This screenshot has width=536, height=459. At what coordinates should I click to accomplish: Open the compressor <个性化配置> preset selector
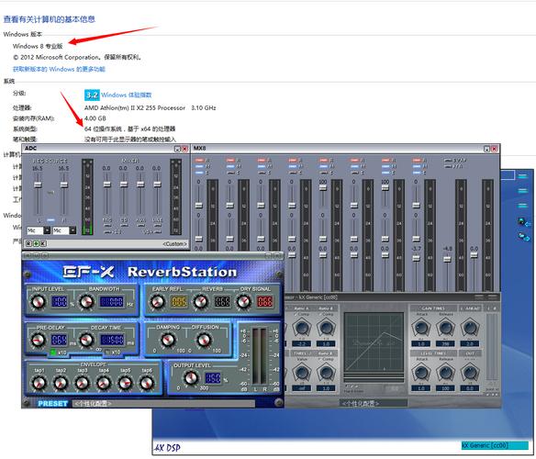pos(374,404)
